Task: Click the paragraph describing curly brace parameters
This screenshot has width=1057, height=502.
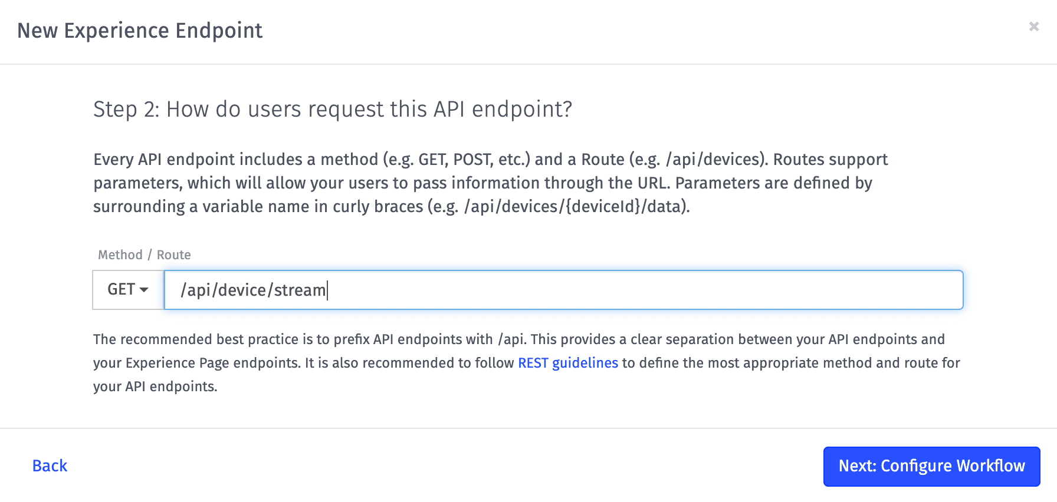Action: (x=491, y=183)
